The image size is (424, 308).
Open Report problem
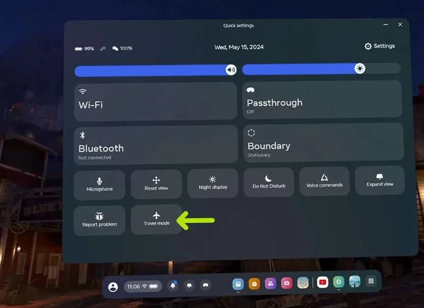tap(99, 220)
